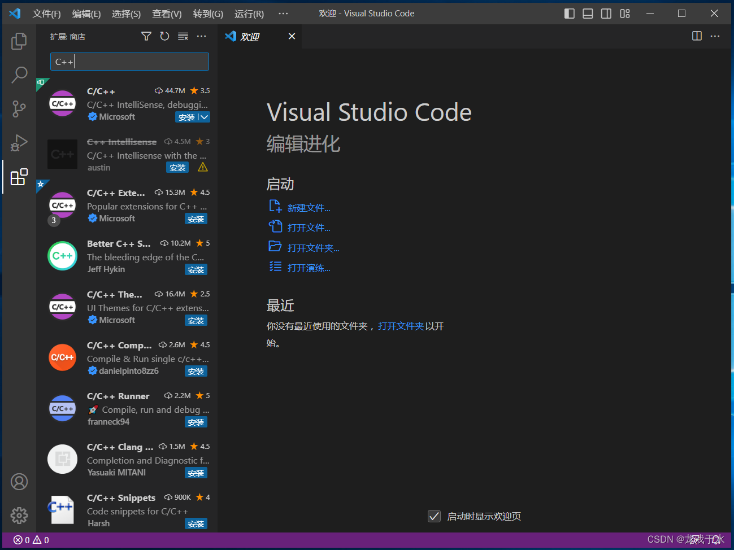Clear extension search results icon
This screenshot has height=550, width=734.
coord(183,36)
